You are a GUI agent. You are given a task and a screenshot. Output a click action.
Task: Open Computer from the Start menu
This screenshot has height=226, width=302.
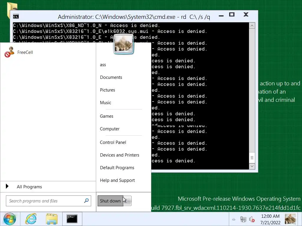110,129
